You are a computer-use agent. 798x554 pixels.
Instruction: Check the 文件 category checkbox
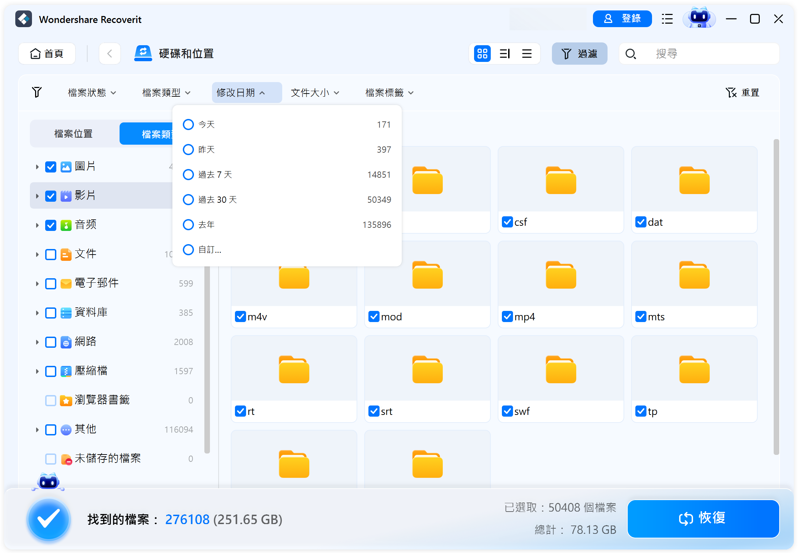51,254
